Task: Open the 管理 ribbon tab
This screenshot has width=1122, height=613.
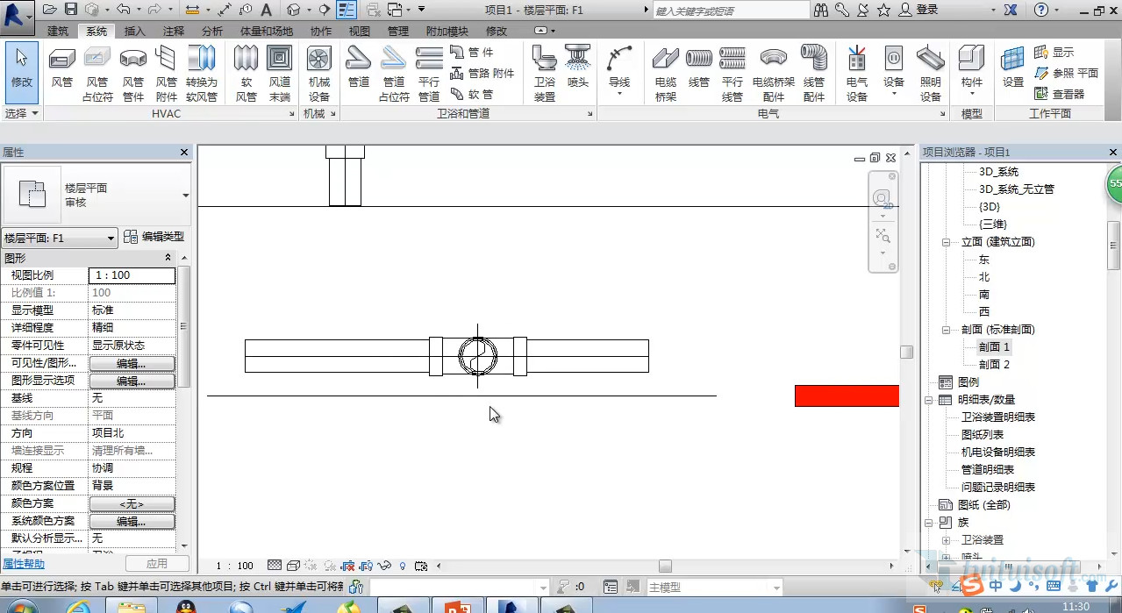Action: point(397,31)
